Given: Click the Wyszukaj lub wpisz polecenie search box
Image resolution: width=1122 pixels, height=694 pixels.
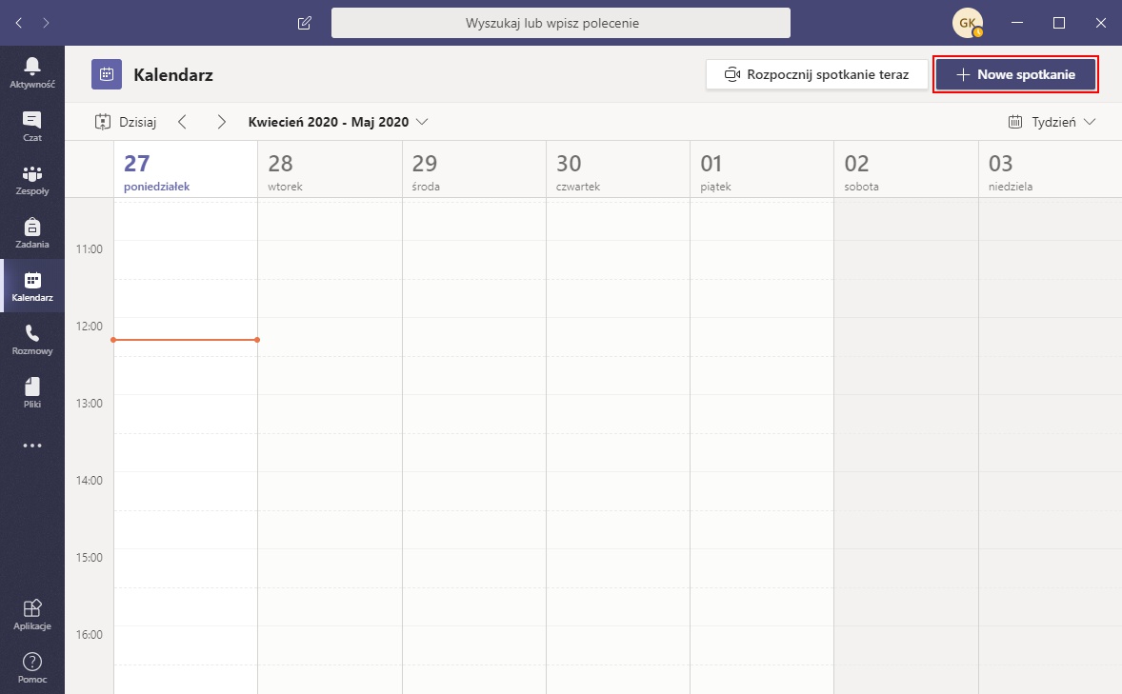Looking at the screenshot, I should [561, 23].
